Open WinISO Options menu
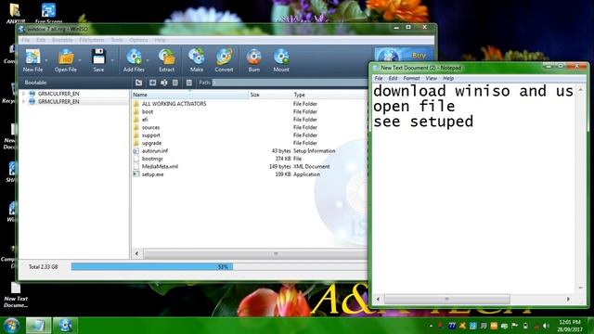 (x=138, y=40)
